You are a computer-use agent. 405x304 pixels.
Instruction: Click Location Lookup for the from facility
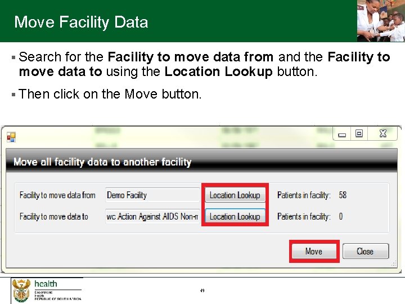click(x=235, y=195)
